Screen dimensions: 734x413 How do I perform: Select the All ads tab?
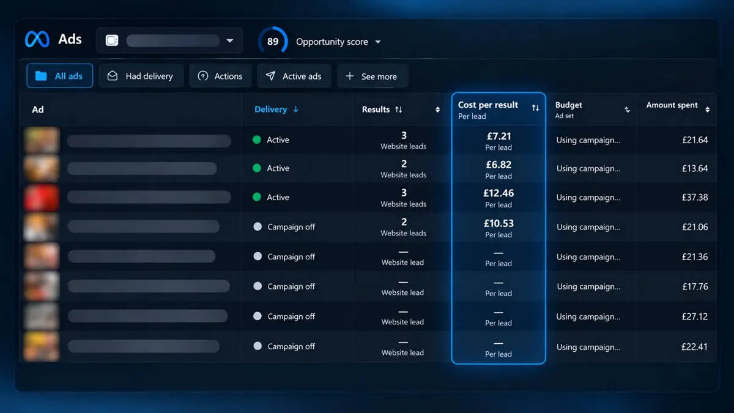[x=60, y=76]
